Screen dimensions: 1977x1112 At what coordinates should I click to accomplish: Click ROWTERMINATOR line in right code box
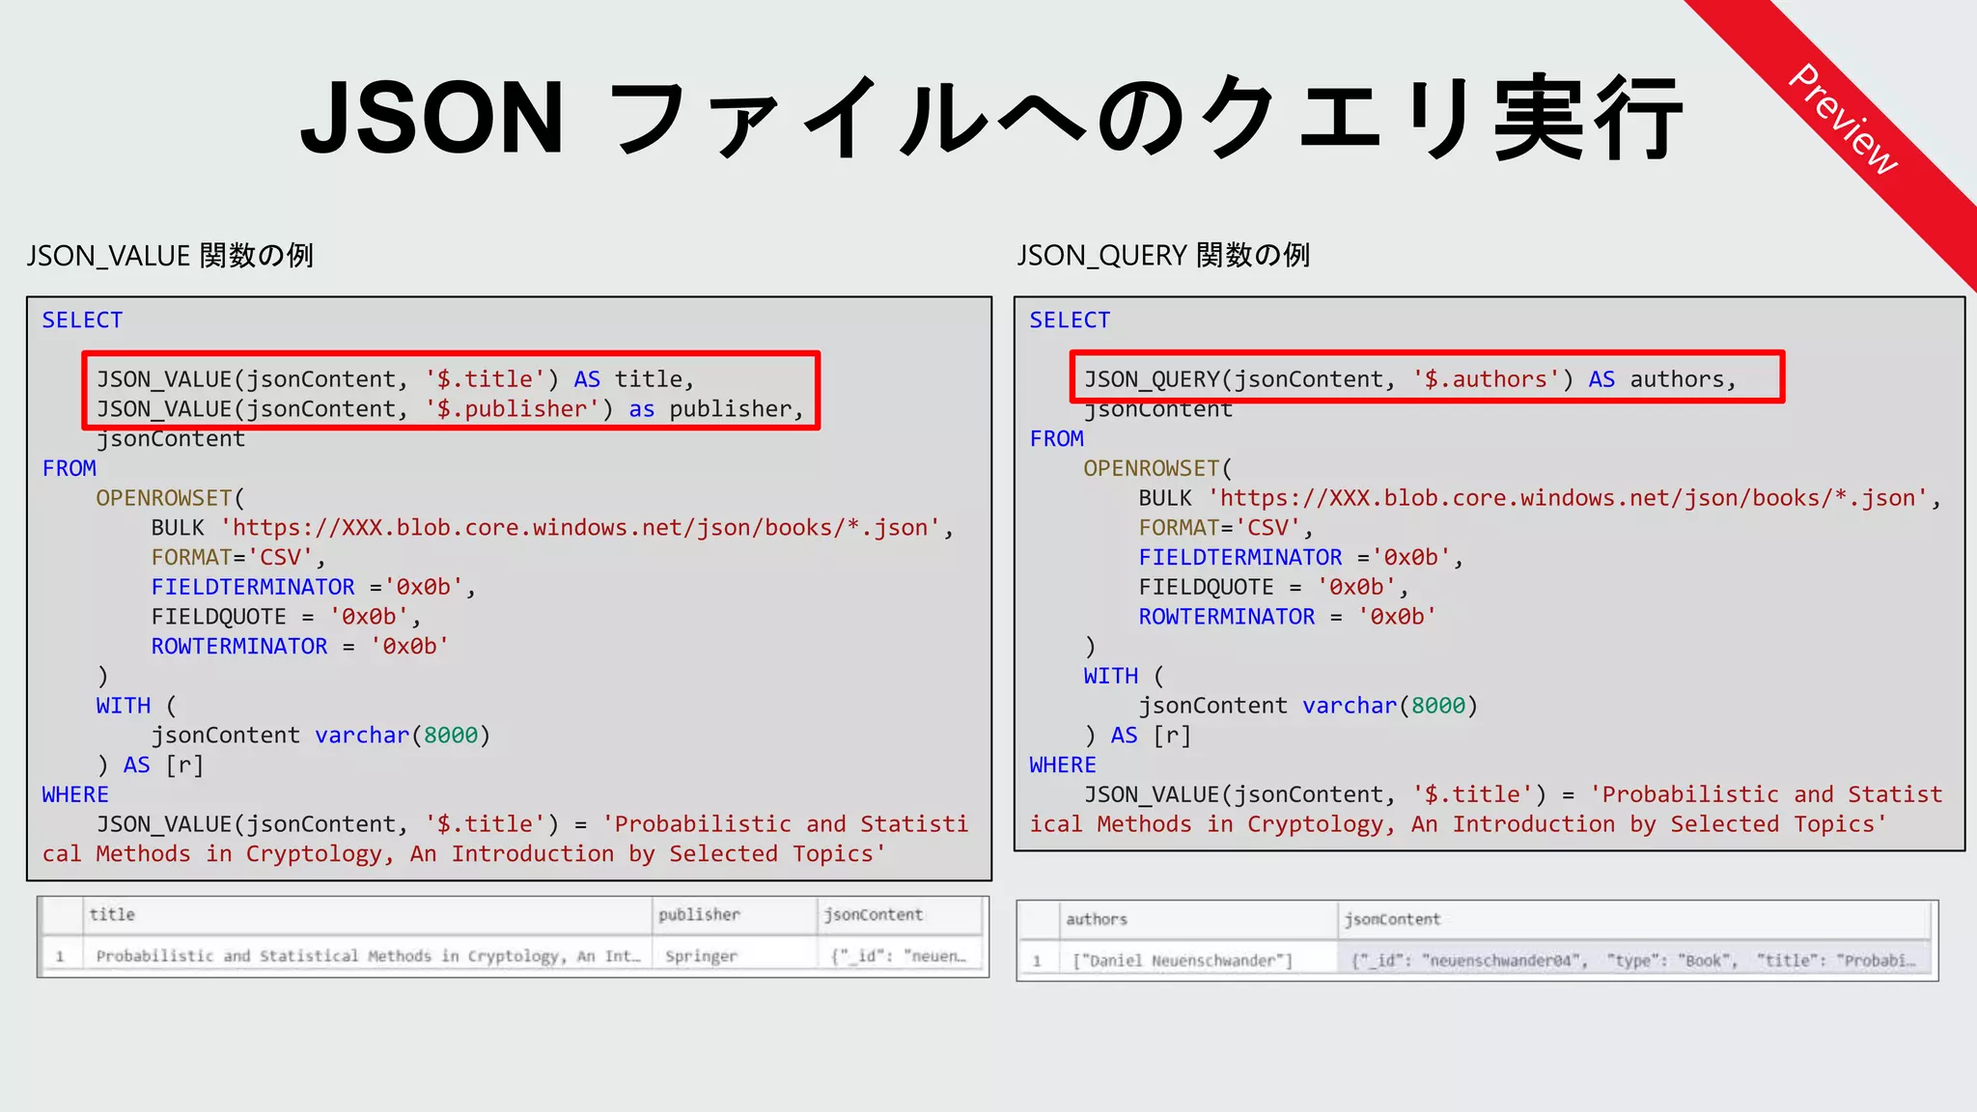click(x=1288, y=617)
